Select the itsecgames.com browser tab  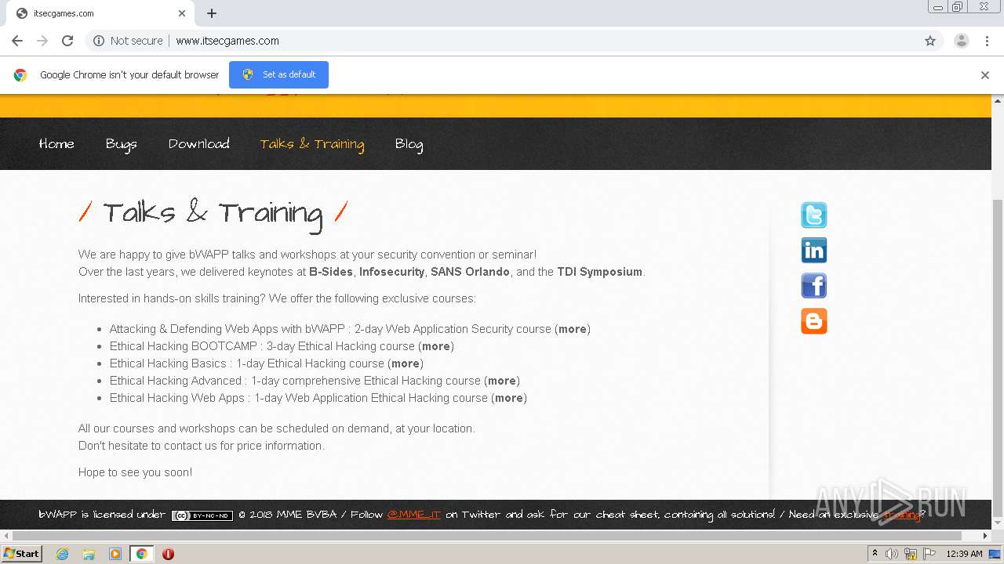[x=100, y=13]
